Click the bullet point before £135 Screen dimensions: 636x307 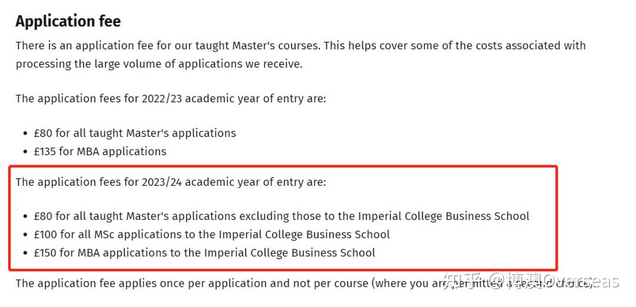coord(25,152)
